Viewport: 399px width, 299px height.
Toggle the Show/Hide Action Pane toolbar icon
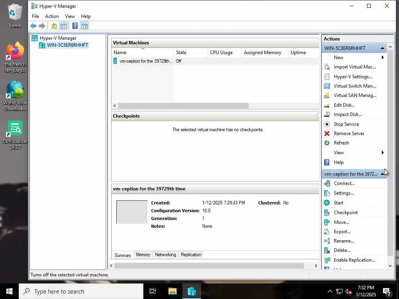tap(84, 26)
